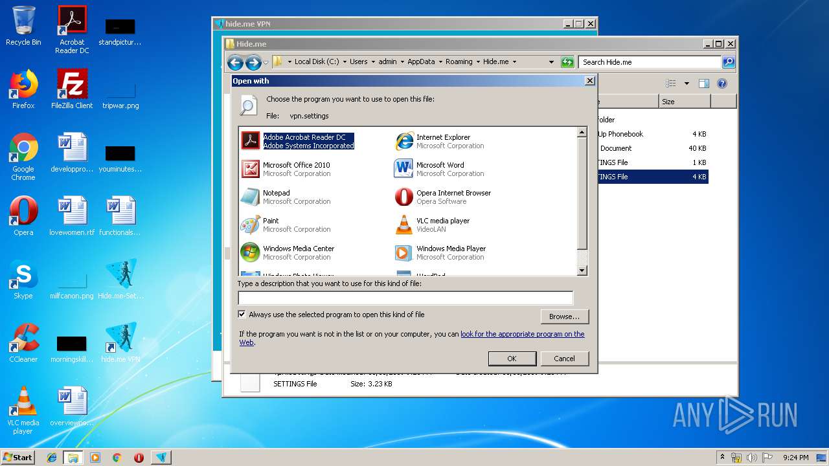This screenshot has height=466, width=829.
Task: Click the Browse... button
Action: click(x=564, y=316)
